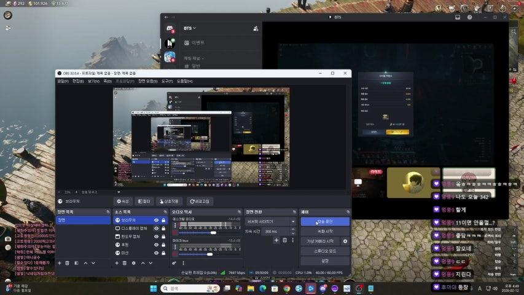Open Discord home icon in BTS window
524x295 pixels.
170,29
